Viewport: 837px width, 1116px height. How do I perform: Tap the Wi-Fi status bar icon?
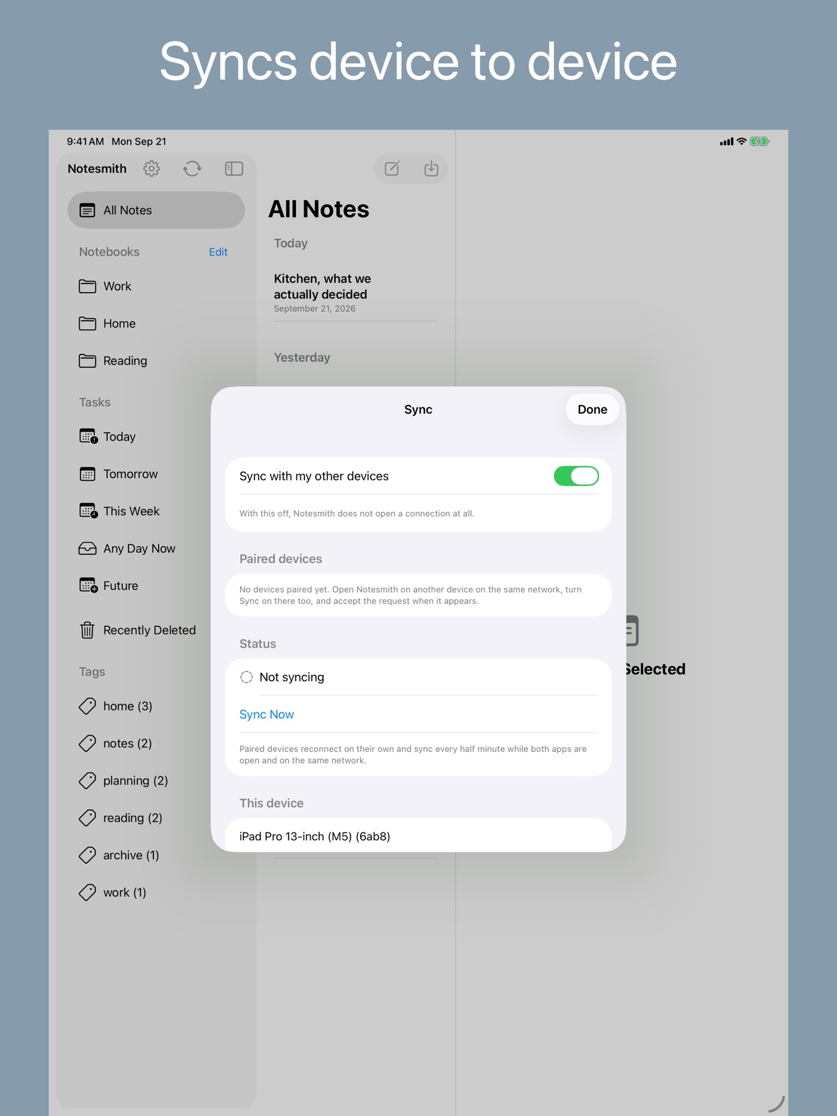742,141
